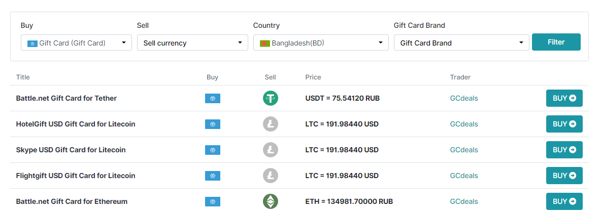This screenshot has width=601, height=212.
Task: Click title 'Battle.net Gift Card for Ethereum'
Action: click(x=72, y=201)
